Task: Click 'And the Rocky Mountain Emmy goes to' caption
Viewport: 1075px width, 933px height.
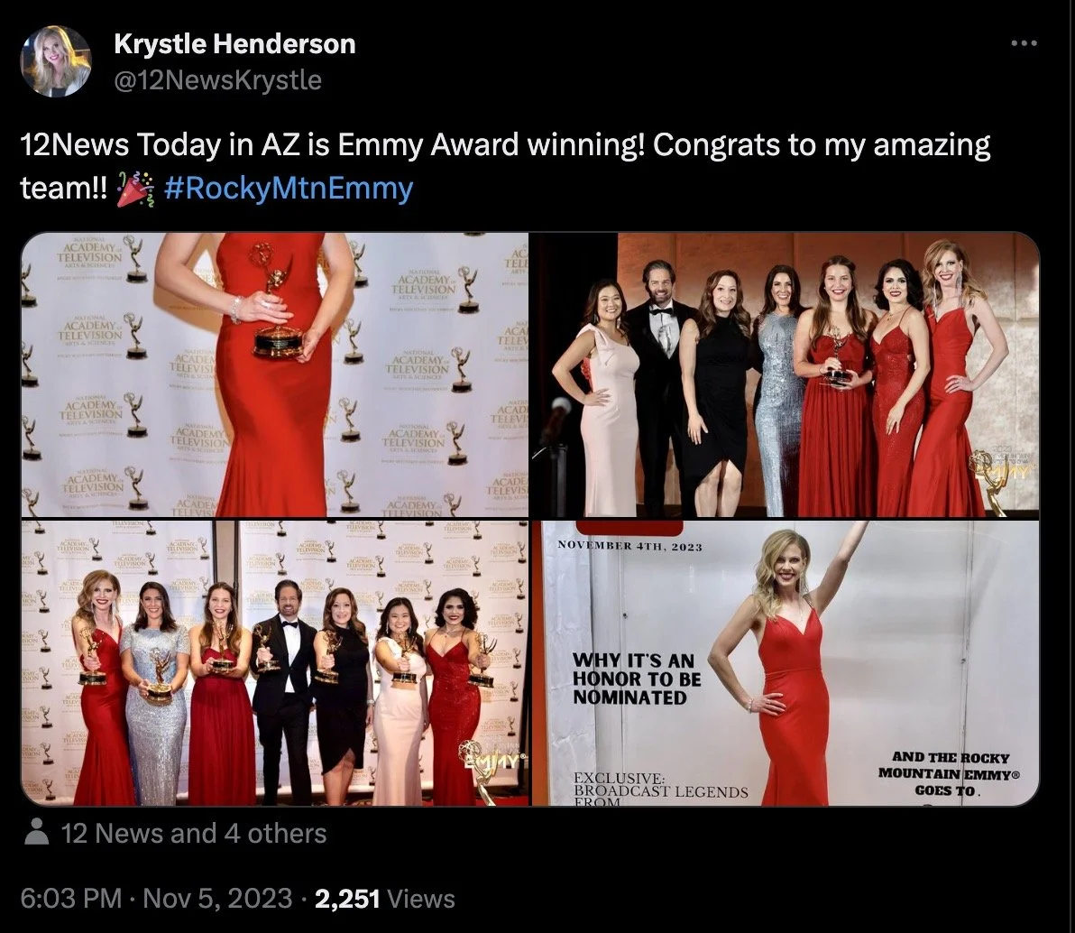Action: (949, 774)
